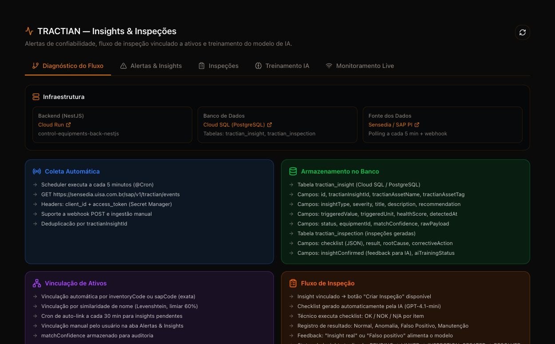Click 'Insight vinculado → botão Criar Inspeção' line
The image size is (555, 344).
364,297
